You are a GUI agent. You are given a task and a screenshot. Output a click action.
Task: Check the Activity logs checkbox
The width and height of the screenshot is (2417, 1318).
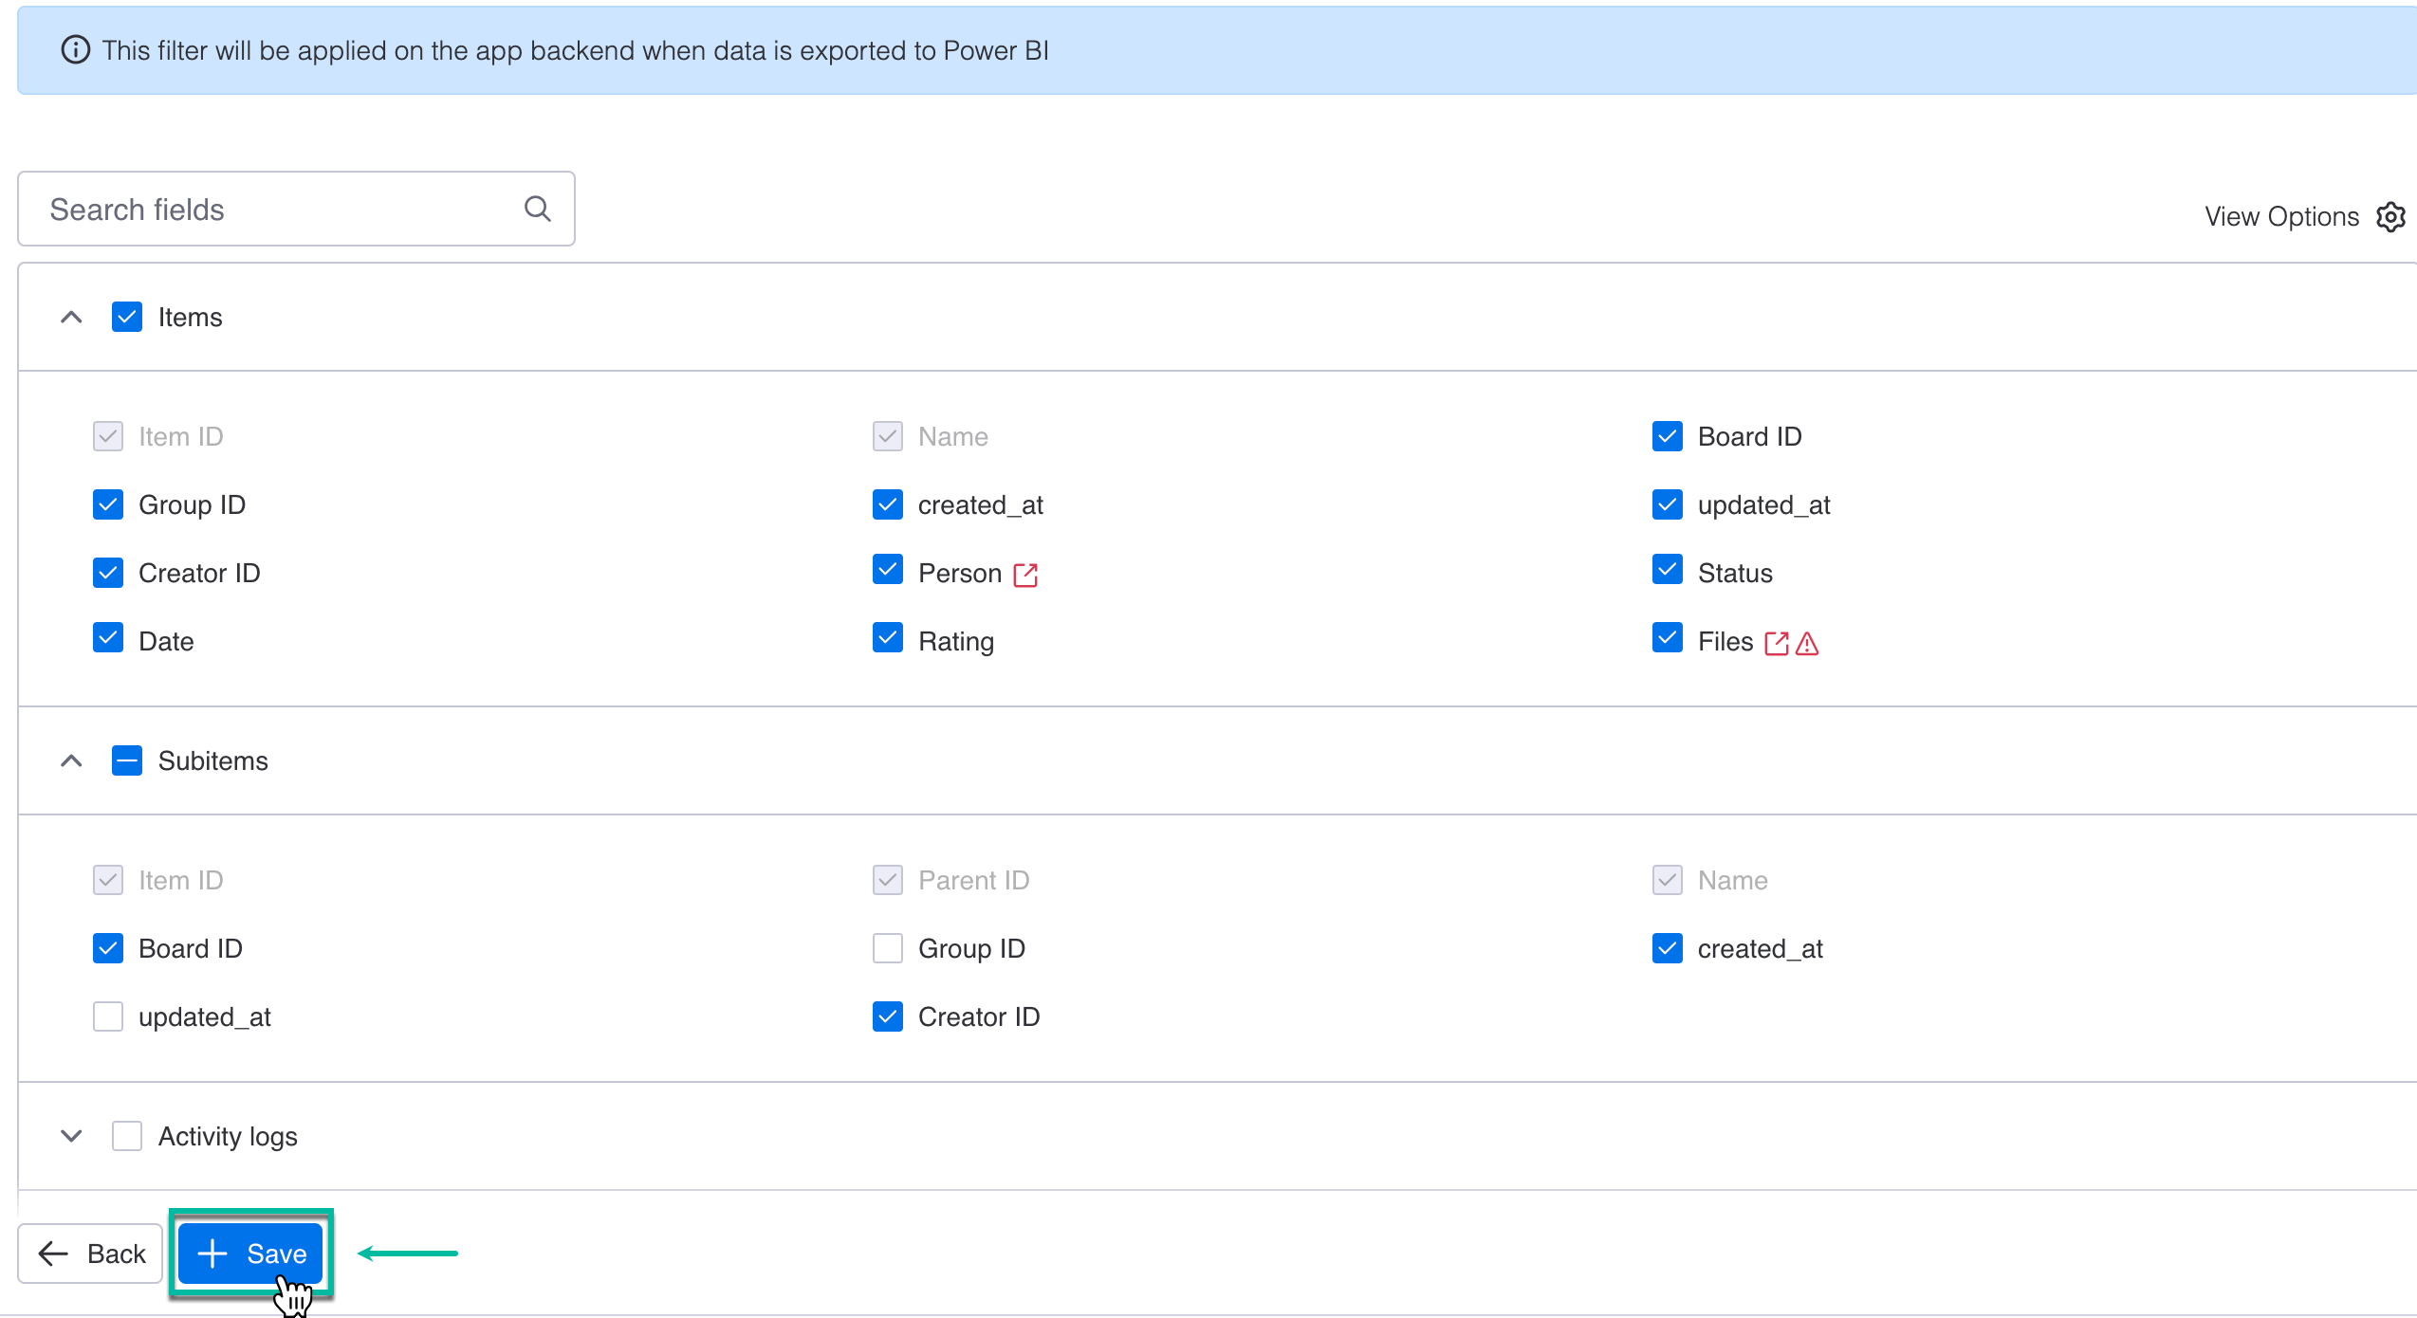[126, 1135]
